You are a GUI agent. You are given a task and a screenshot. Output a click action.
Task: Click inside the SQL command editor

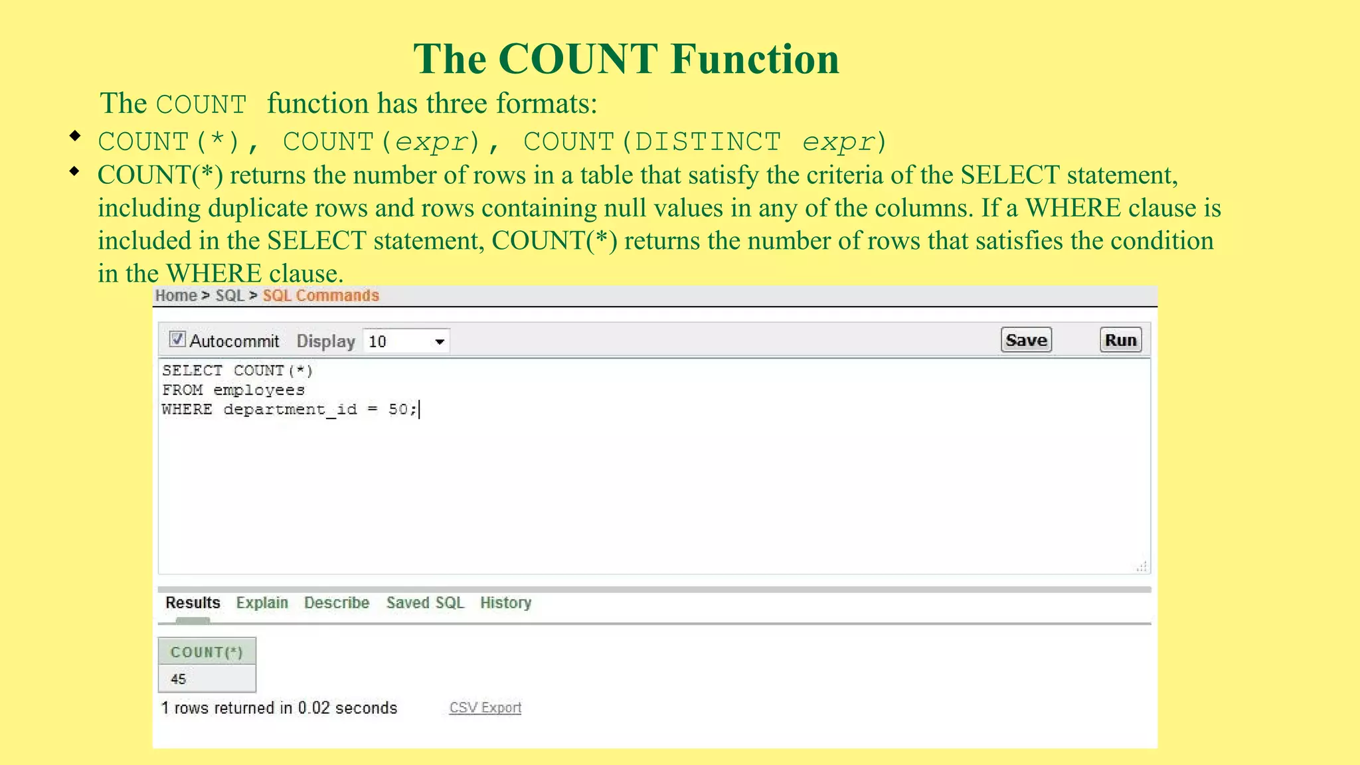(x=654, y=466)
